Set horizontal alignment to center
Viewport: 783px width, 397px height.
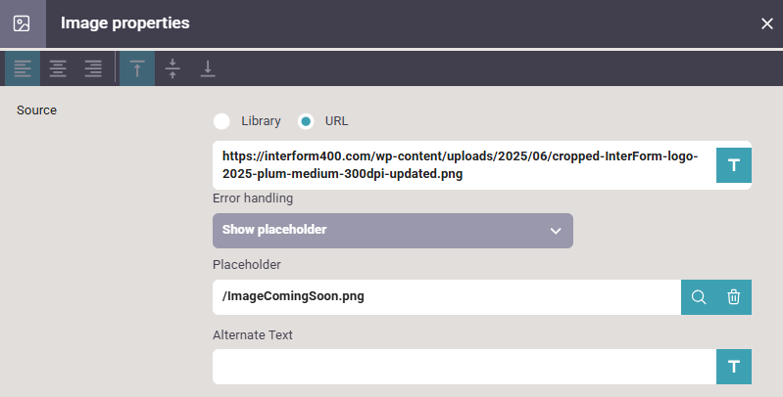point(58,68)
